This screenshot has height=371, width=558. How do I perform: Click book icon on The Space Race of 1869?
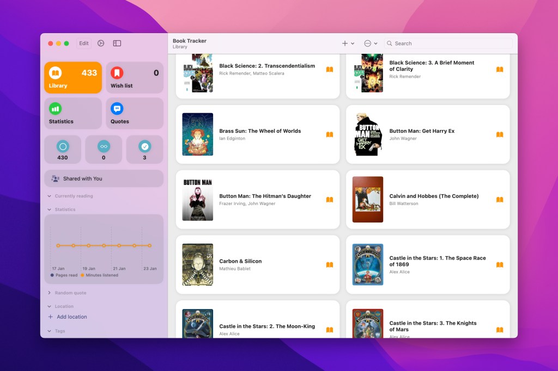[x=500, y=264]
